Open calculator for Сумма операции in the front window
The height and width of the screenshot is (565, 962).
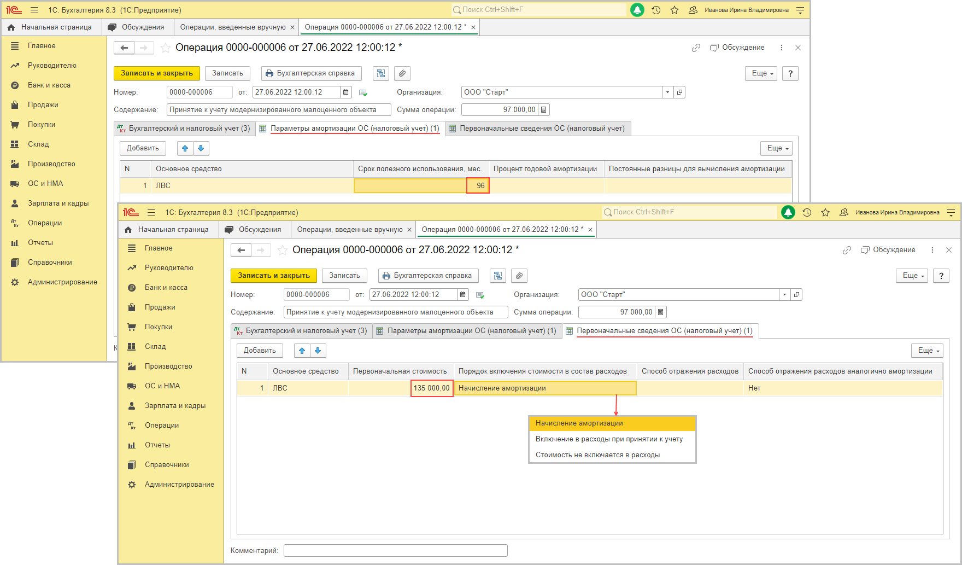click(x=661, y=312)
